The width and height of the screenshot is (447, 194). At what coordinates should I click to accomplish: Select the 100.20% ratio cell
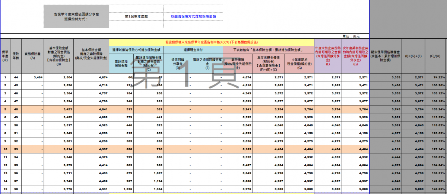tap(435, 85)
